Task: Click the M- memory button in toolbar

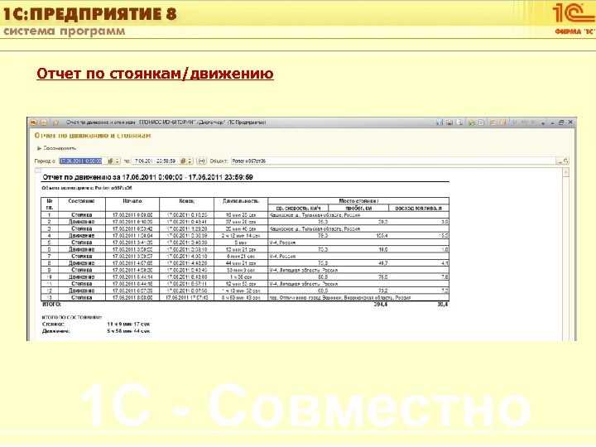Action: click(534, 123)
